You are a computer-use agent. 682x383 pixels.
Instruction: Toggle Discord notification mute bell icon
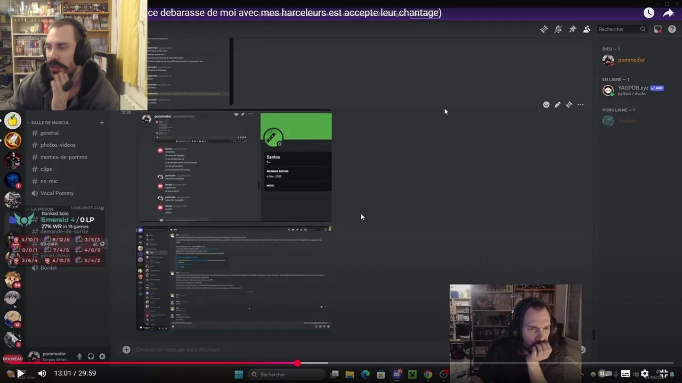[558, 29]
